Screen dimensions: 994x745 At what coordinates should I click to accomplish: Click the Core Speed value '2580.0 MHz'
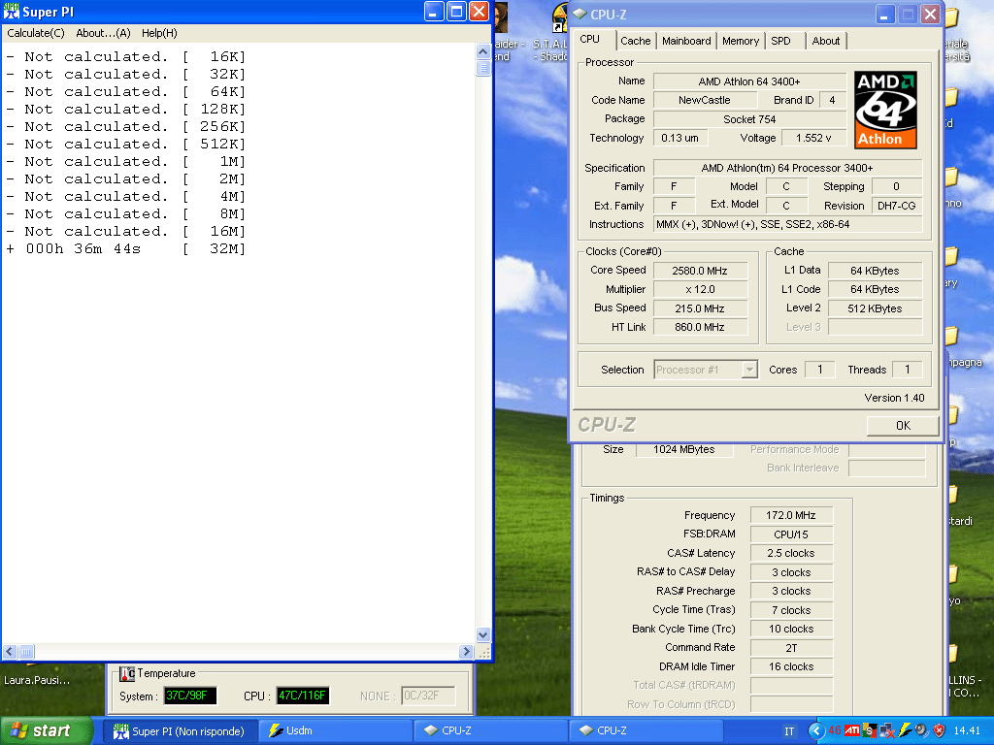pyautogui.click(x=700, y=271)
